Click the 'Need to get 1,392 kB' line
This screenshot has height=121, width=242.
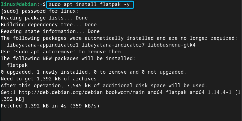coord(50,79)
